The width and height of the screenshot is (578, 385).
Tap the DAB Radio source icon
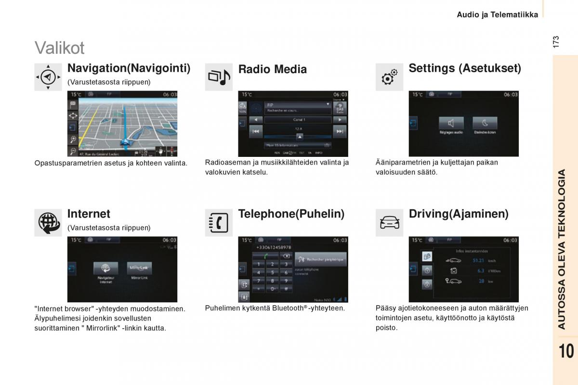tap(340, 108)
